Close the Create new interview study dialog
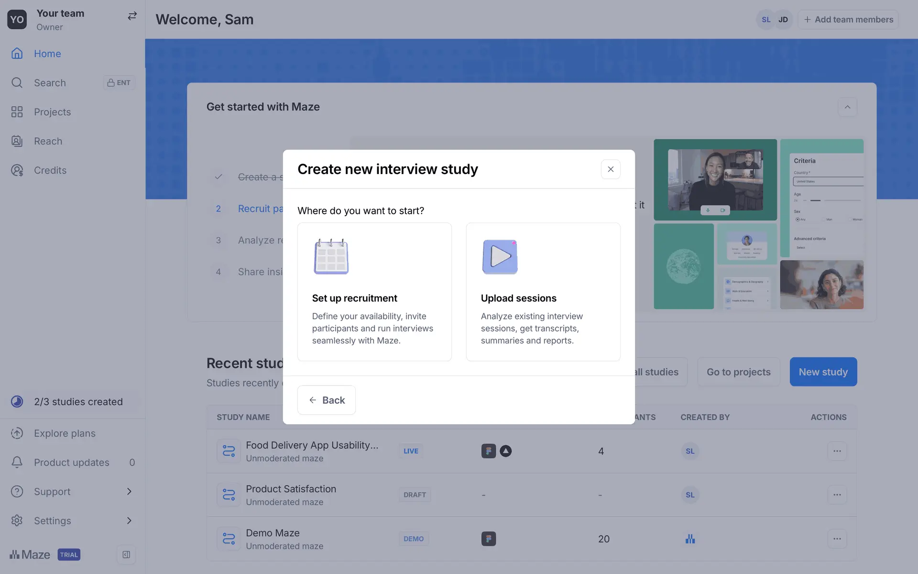 611,169
